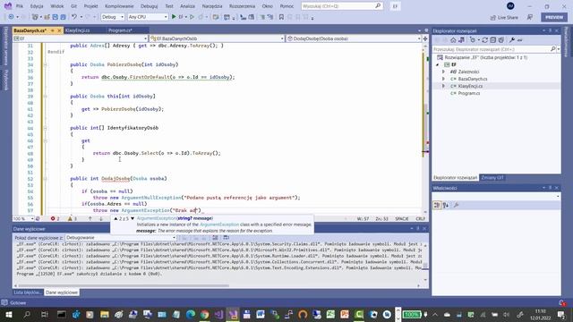Expand the Zależności tree node
573x322 pixels.
pyautogui.click(x=444, y=72)
